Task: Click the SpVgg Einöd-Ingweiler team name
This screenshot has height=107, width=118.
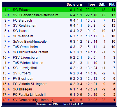Action: pyautogui.click(x=30, y=42)
